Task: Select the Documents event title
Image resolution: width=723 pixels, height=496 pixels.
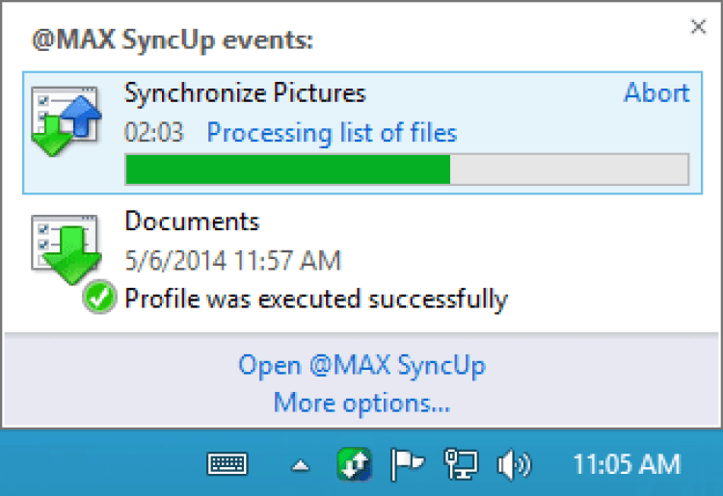Action: click(x=192, y=221)
